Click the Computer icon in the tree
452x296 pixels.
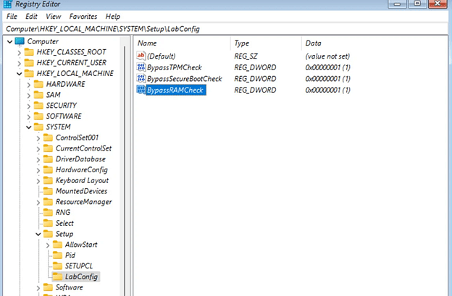coord(20,41)
